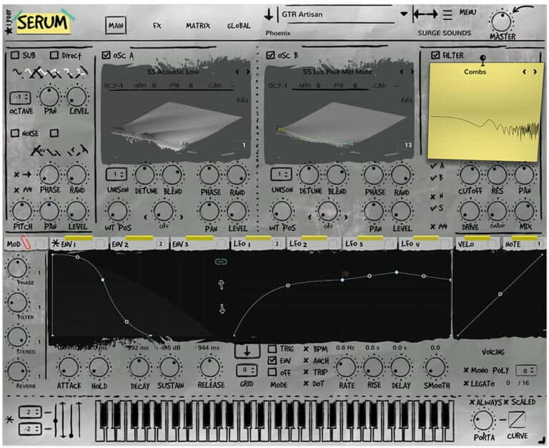Click the filter CUTOFF knob
The image size is (549, 448).
[470, 175]
